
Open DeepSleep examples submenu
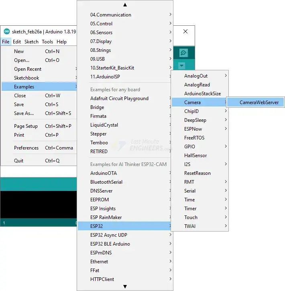(200, 120)
